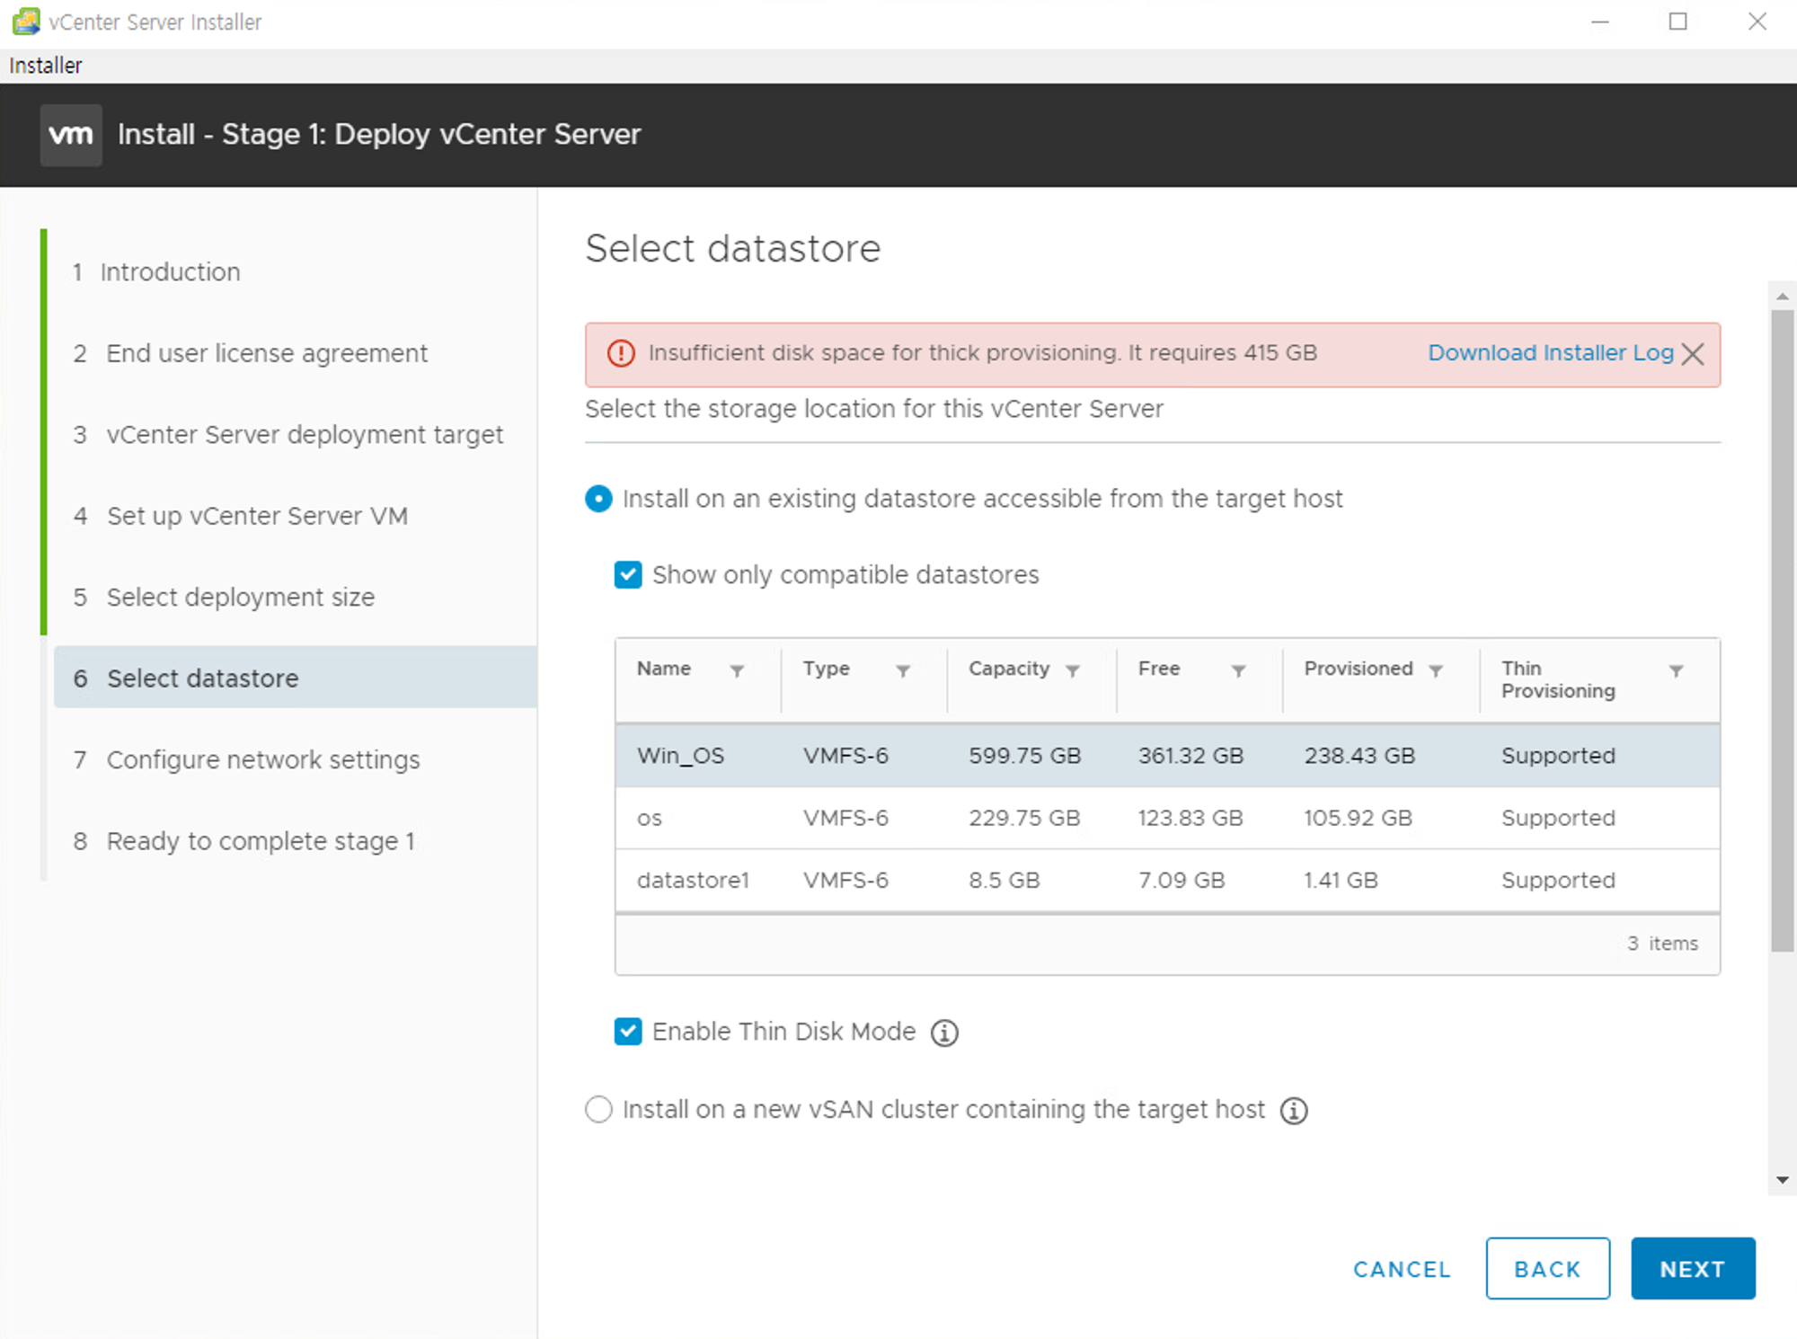The width and height of the screenshot is (1797, 1339).
Task: Uncheck Show only compatible datastores
Action: tap(628, 575)
